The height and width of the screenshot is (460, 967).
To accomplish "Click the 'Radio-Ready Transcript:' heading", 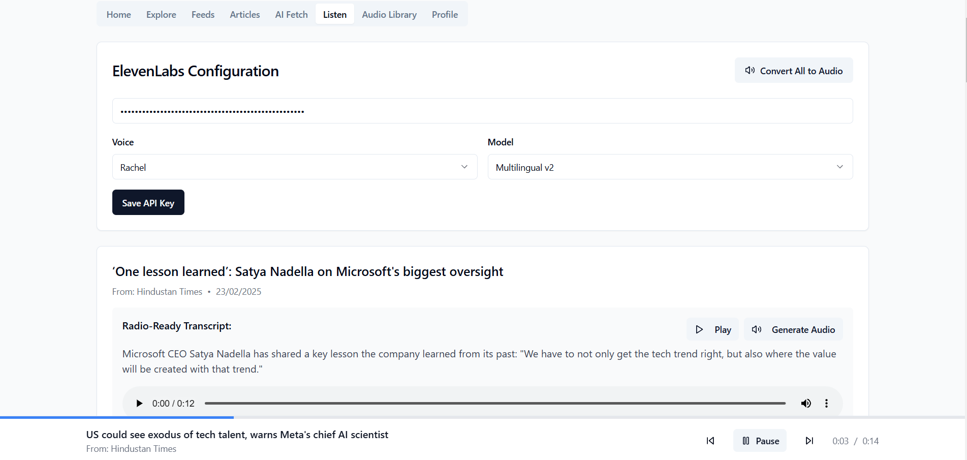I will pyautogui.click(x=177, y=326).
